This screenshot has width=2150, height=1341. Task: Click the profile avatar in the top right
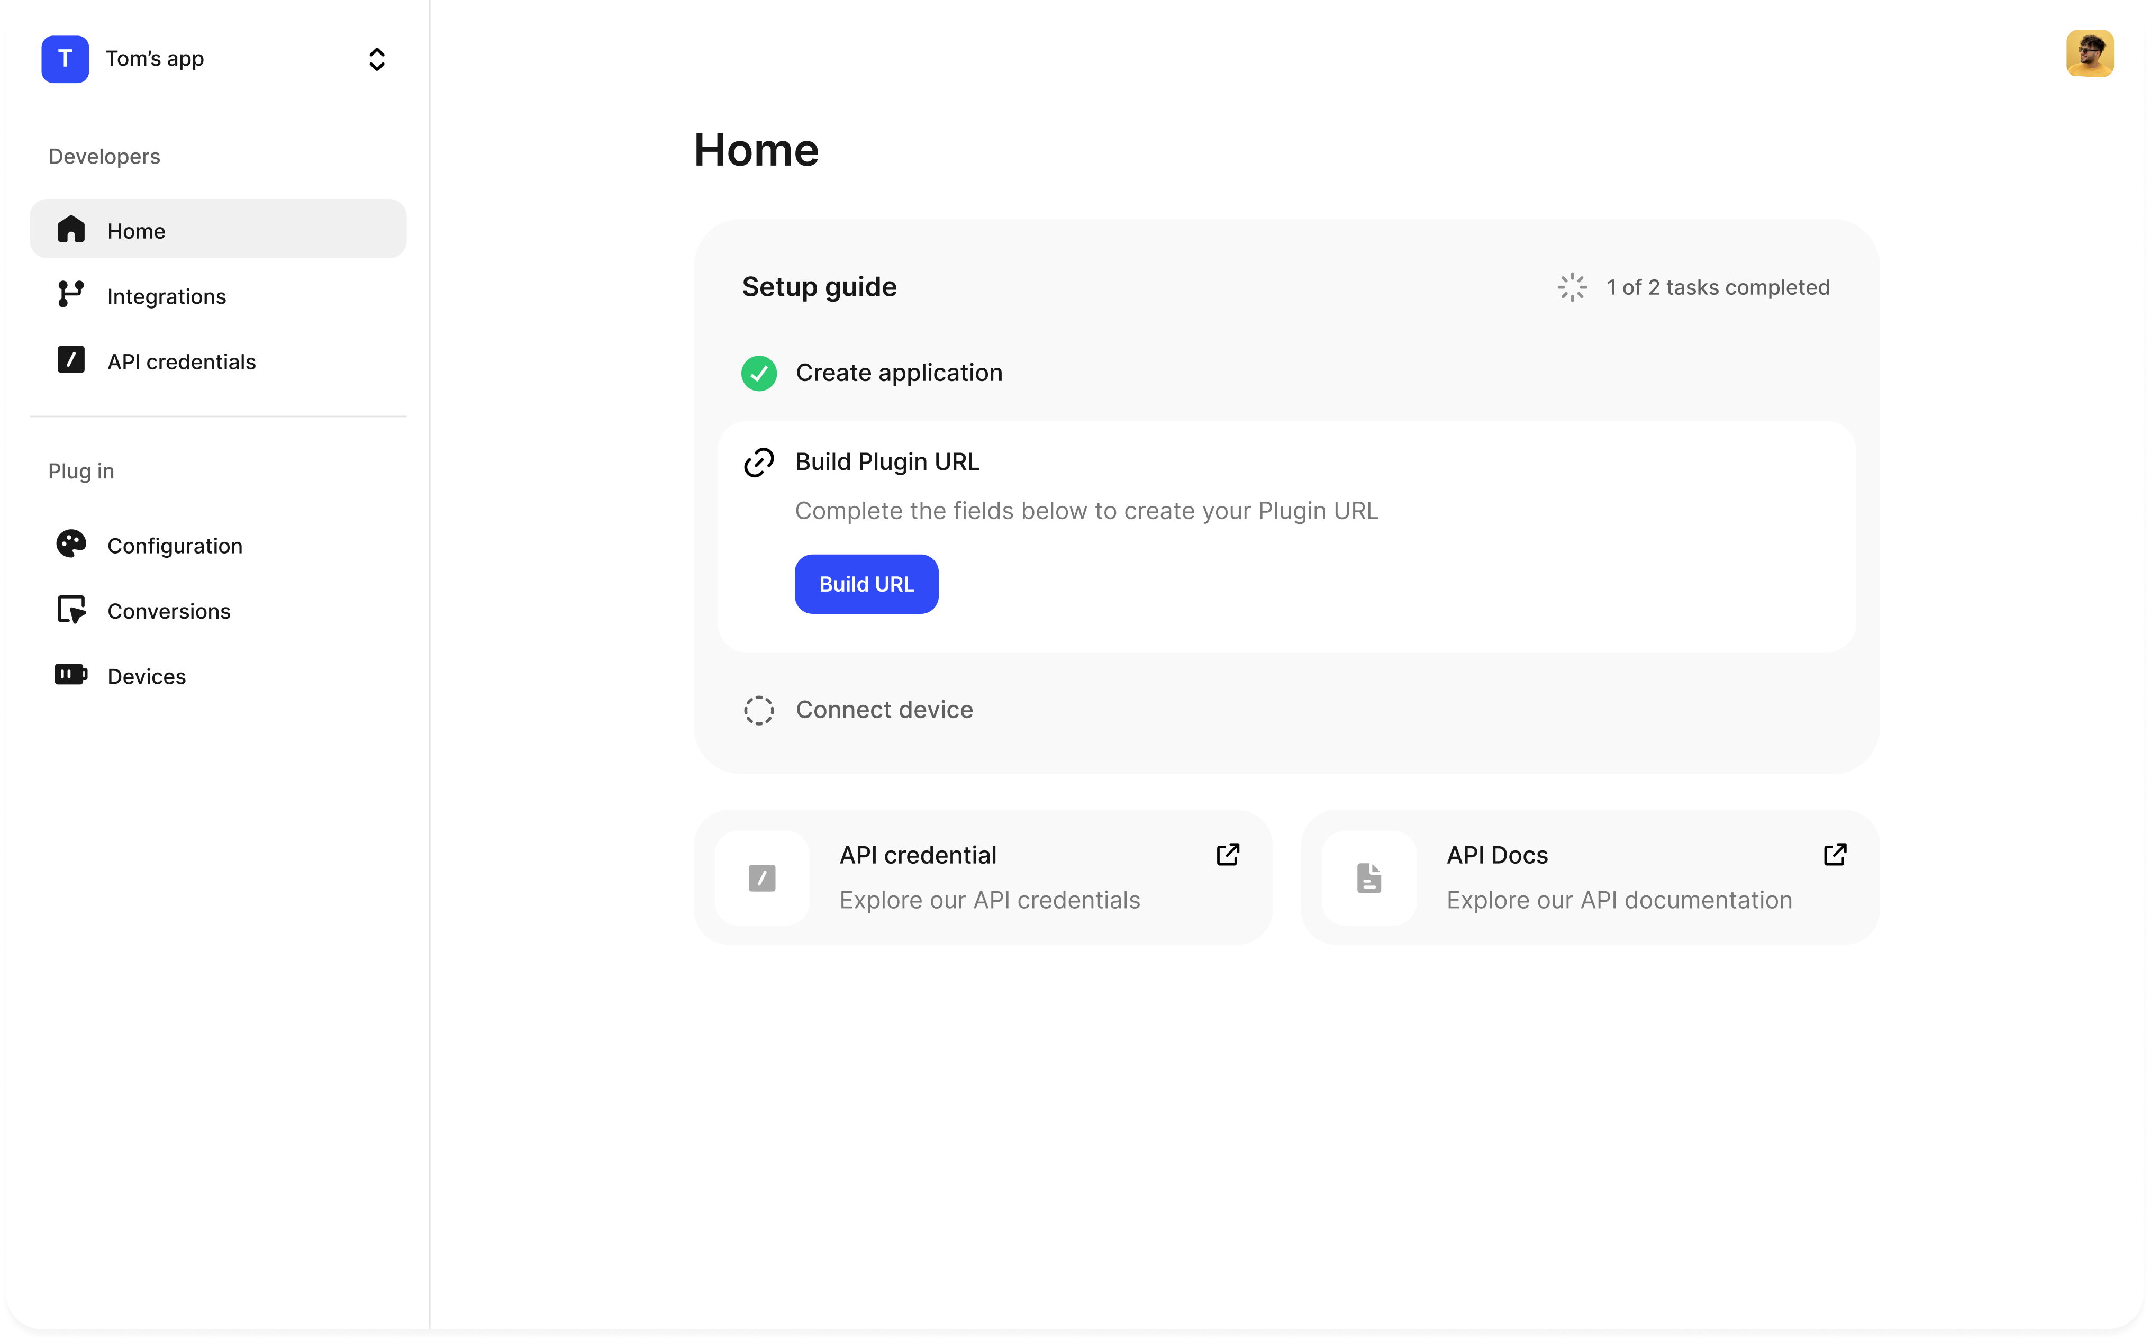(2090, 53)
